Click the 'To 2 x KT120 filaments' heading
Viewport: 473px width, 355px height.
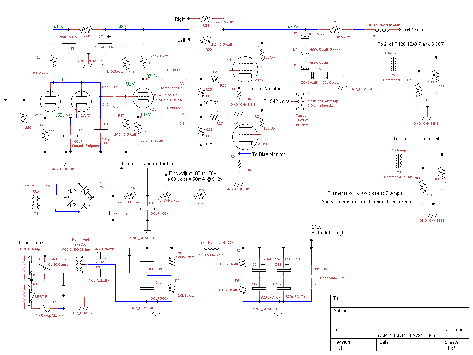417,139
